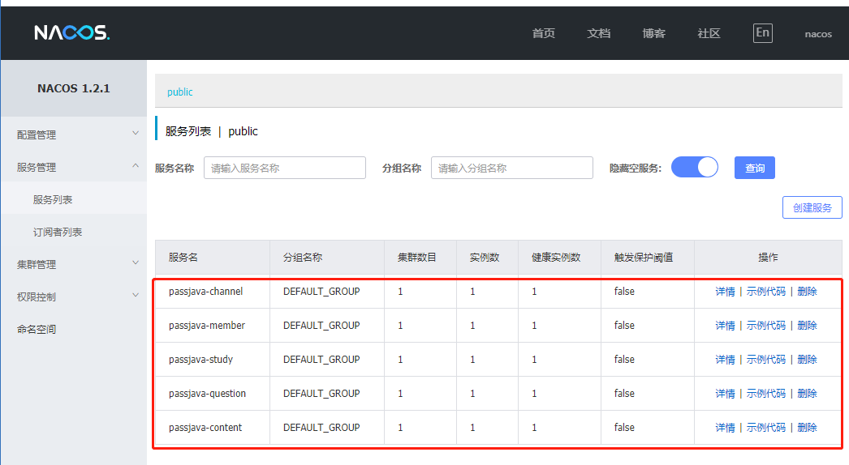
Task: Click 删除 for passjava-study service
Action: pos(807,360)
